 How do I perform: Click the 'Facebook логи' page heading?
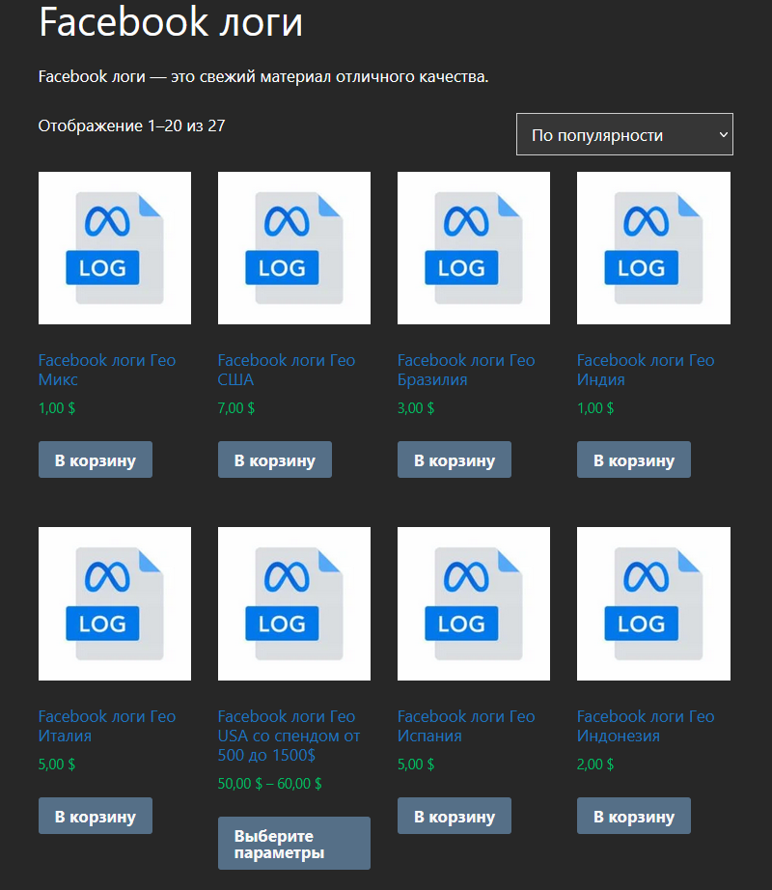coord(171,23)
